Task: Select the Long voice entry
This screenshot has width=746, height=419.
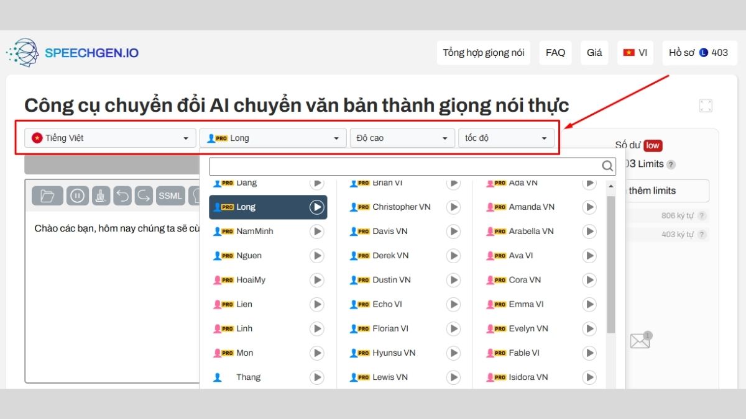Action: coord(268,207)
